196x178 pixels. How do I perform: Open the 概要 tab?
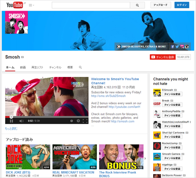click(70, 67)
